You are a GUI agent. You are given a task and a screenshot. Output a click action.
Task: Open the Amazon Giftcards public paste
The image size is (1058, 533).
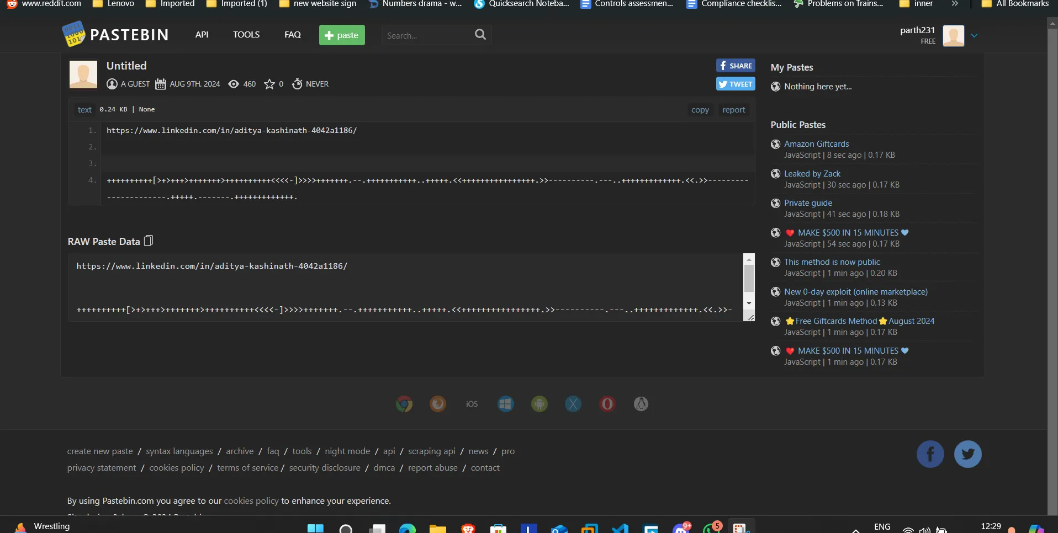click(x=816, y=144)
